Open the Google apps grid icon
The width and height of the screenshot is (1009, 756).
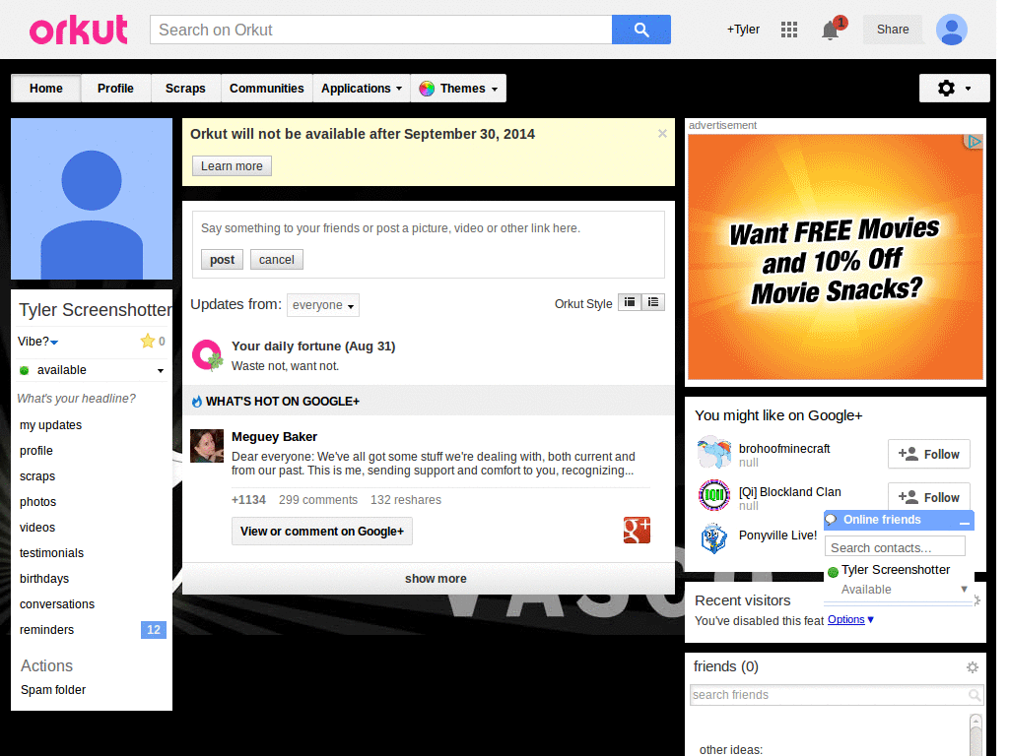pos(789,30)
